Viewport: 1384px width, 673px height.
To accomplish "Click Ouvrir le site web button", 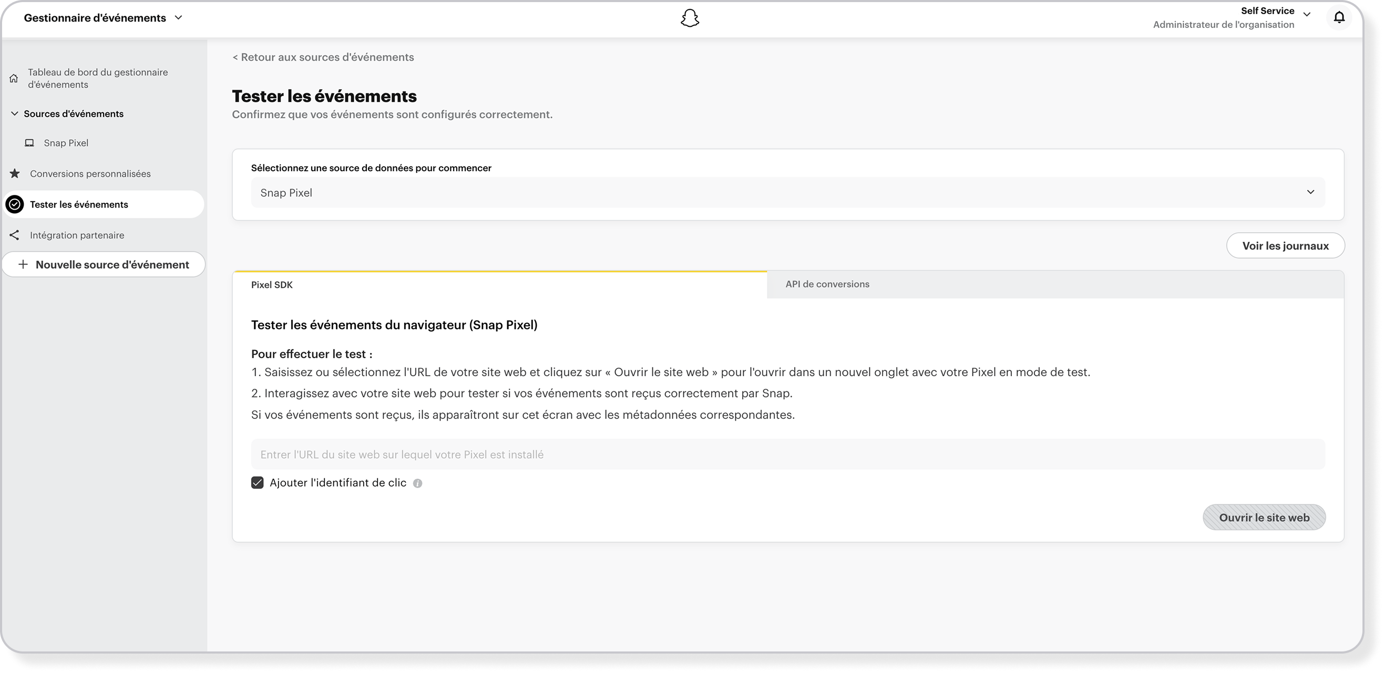I will (x=1264, y=517).
